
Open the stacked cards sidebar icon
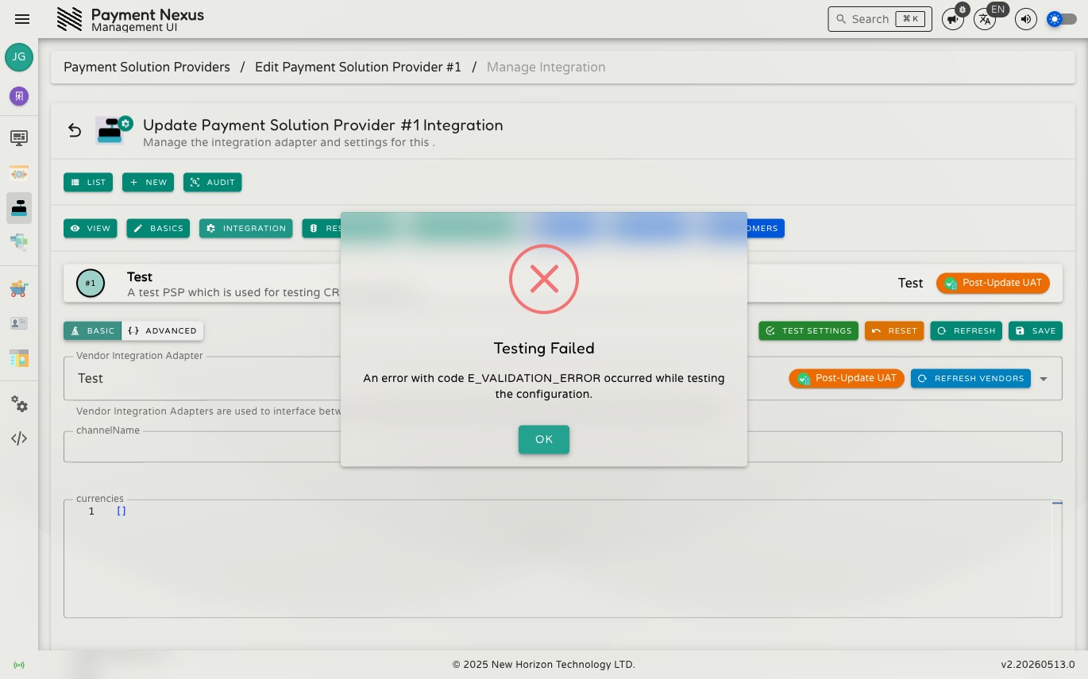(x=19, y=241)
